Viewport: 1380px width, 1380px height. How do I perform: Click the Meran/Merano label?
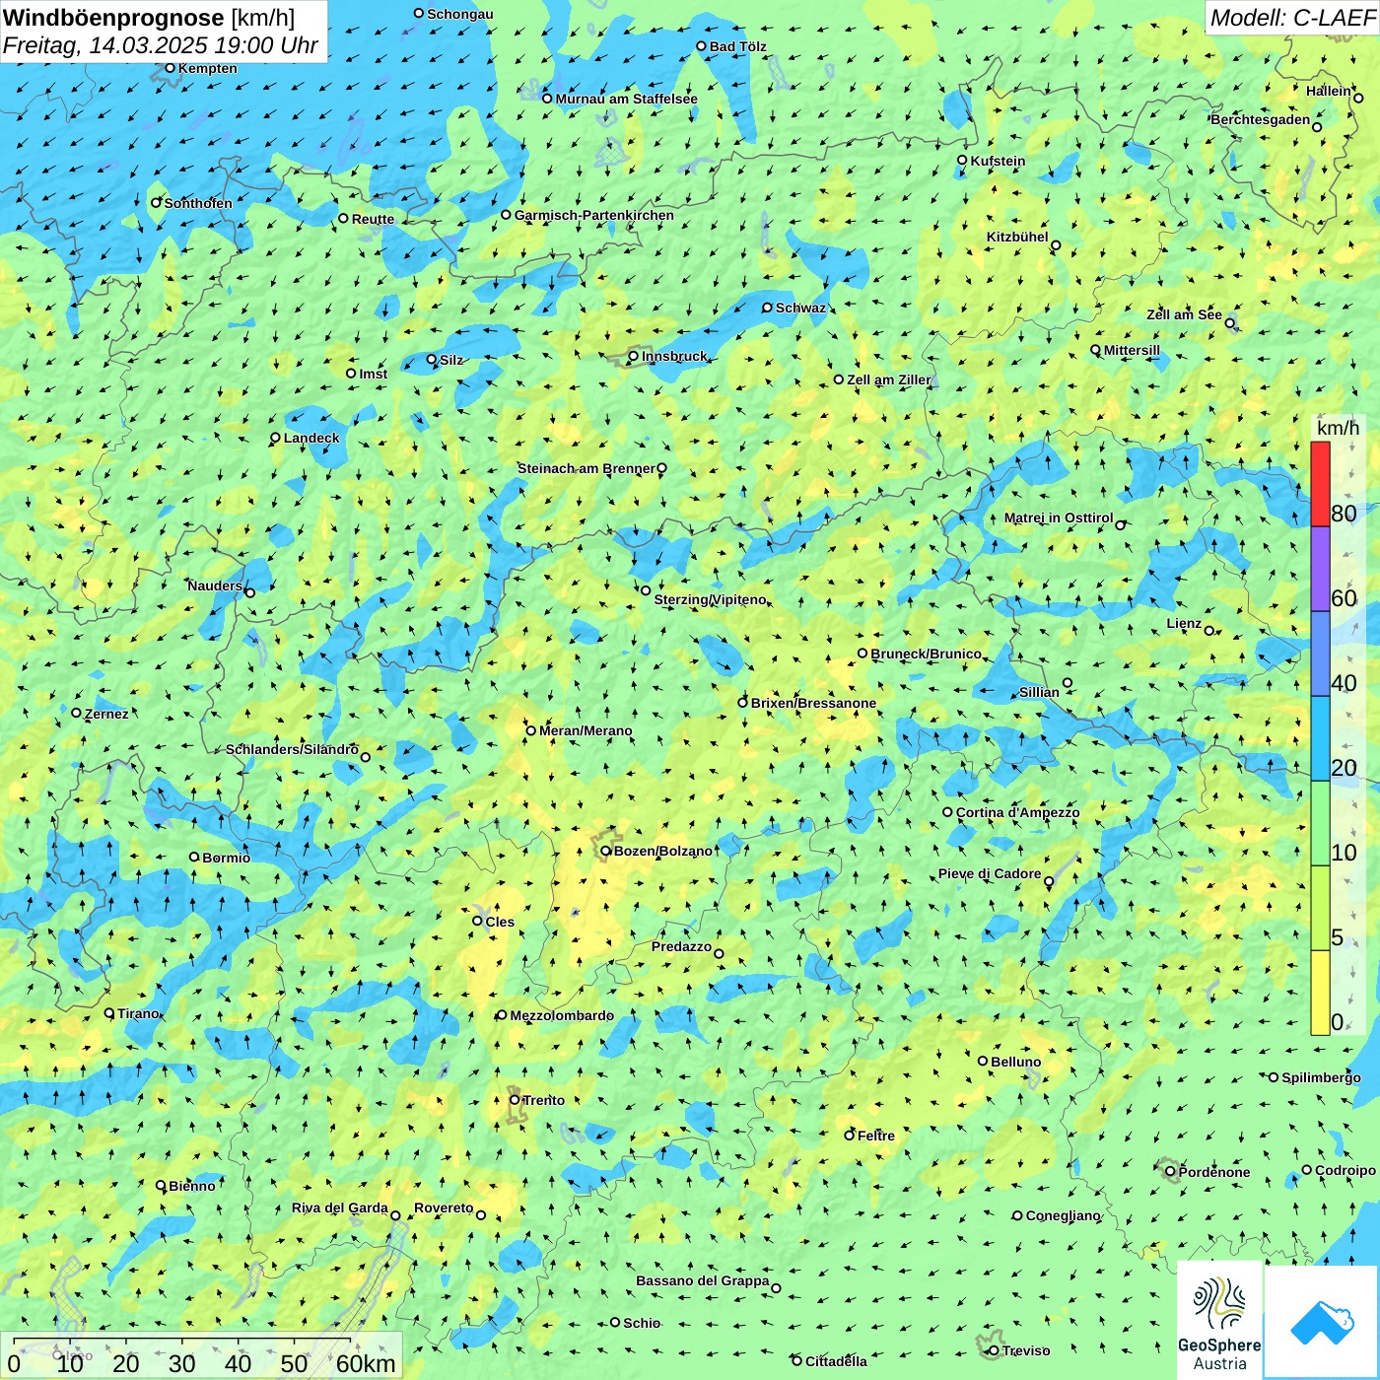(x=586, y=730)
